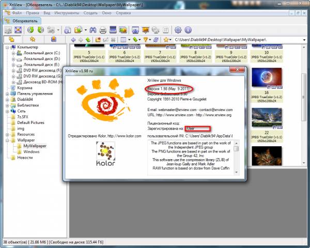Expand Локальный диск (D:) node
The image size is (310, 248).
click(x=13, y=59)
